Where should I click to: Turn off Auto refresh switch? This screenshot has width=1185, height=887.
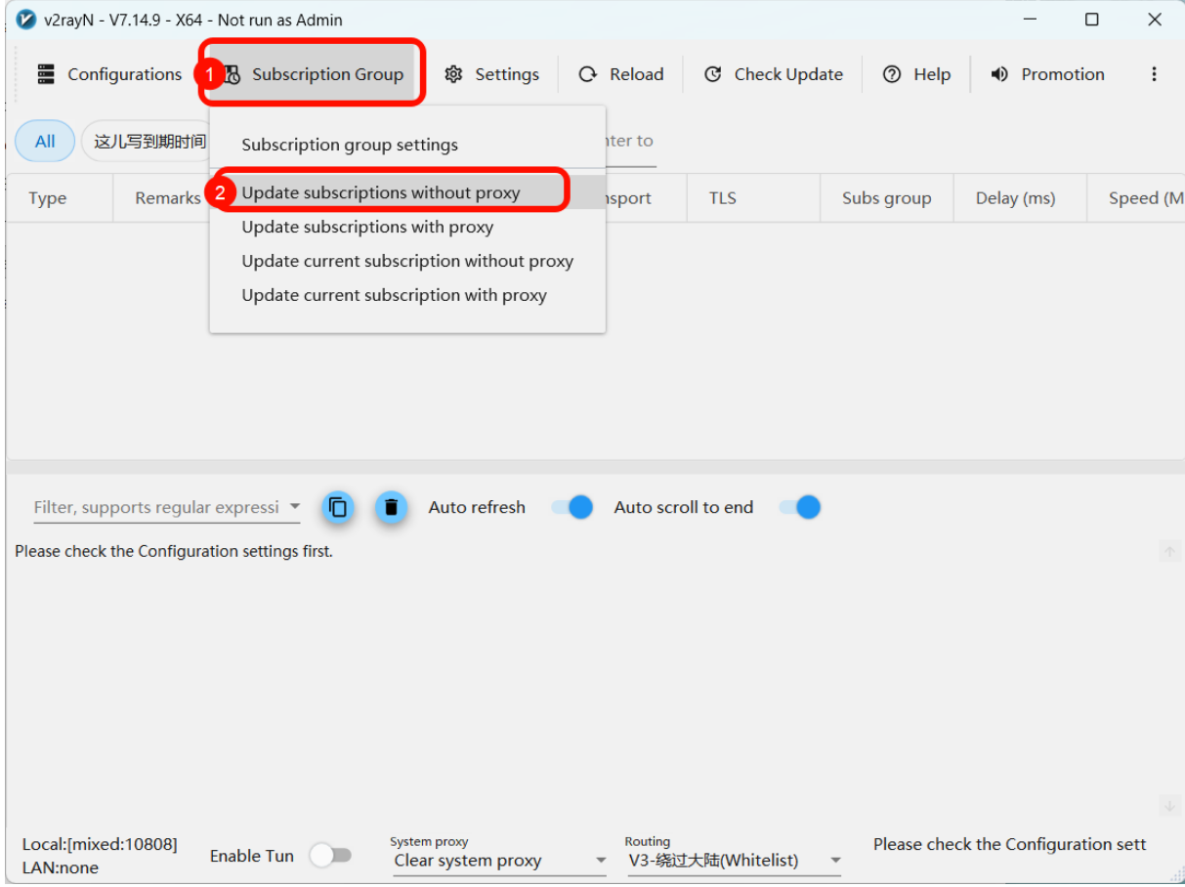click(572, 507)
